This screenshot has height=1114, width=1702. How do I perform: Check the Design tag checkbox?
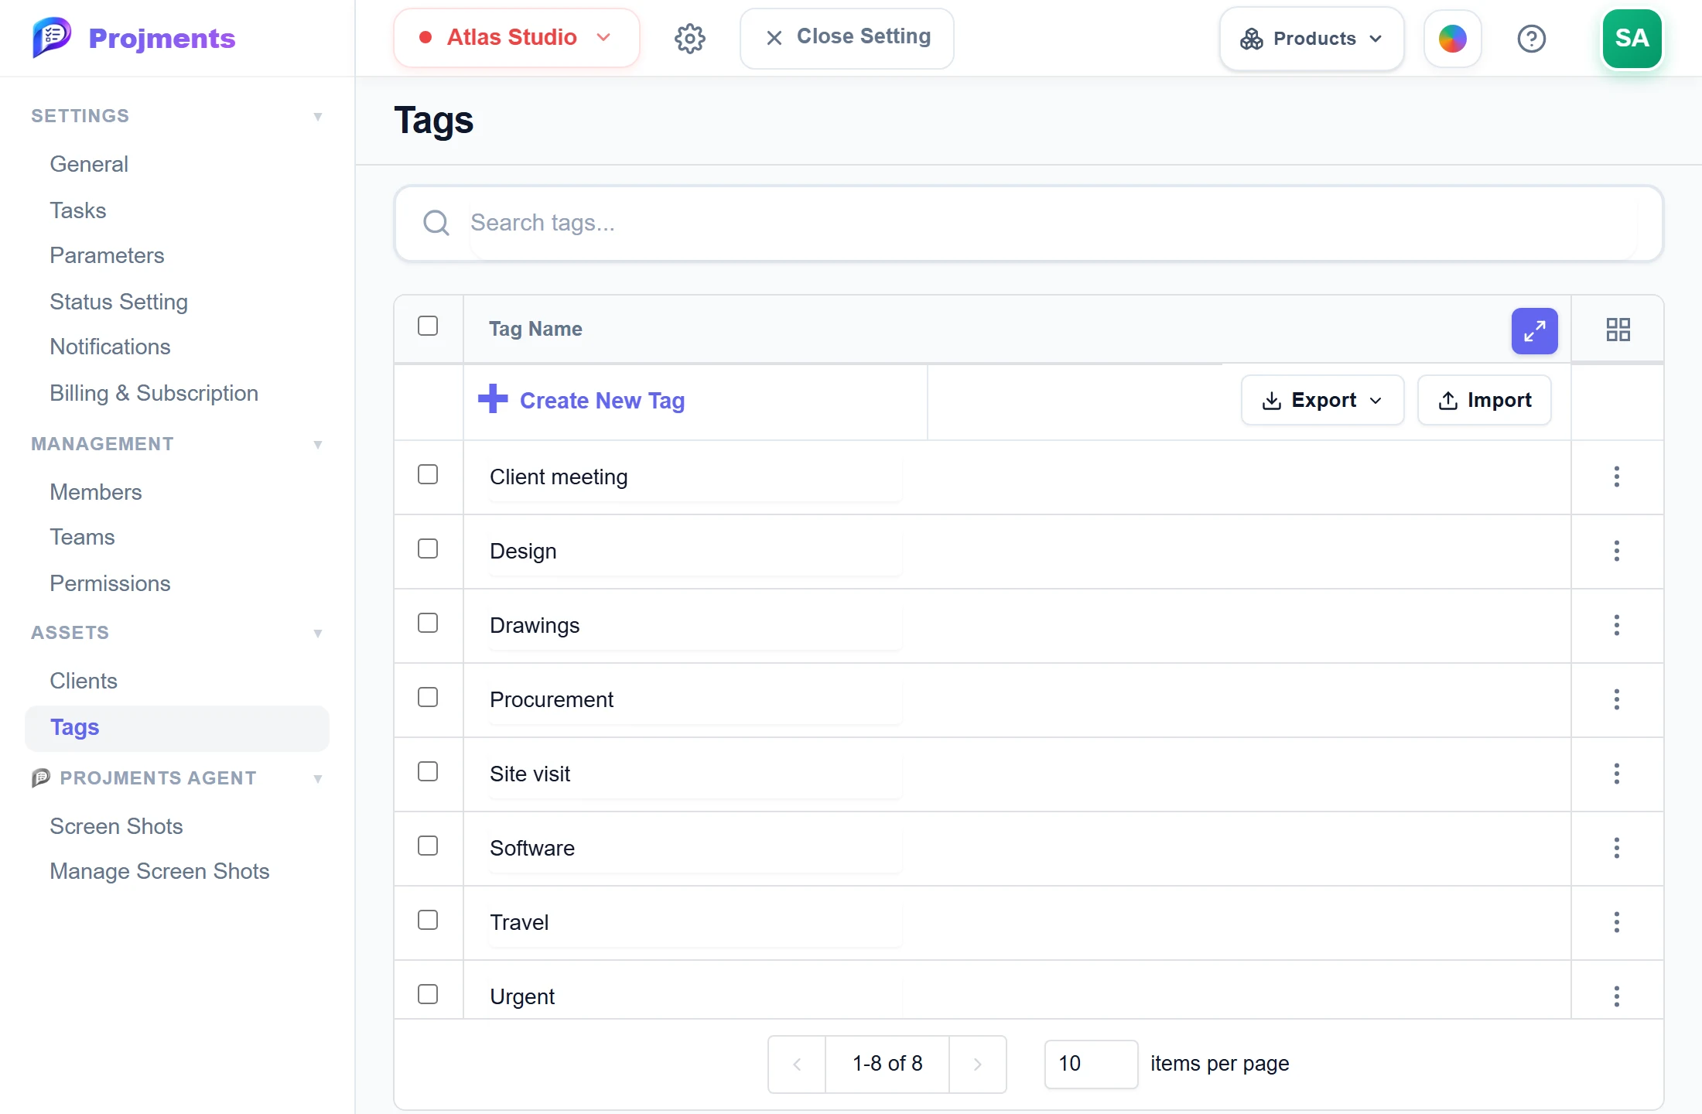[428, 549]
